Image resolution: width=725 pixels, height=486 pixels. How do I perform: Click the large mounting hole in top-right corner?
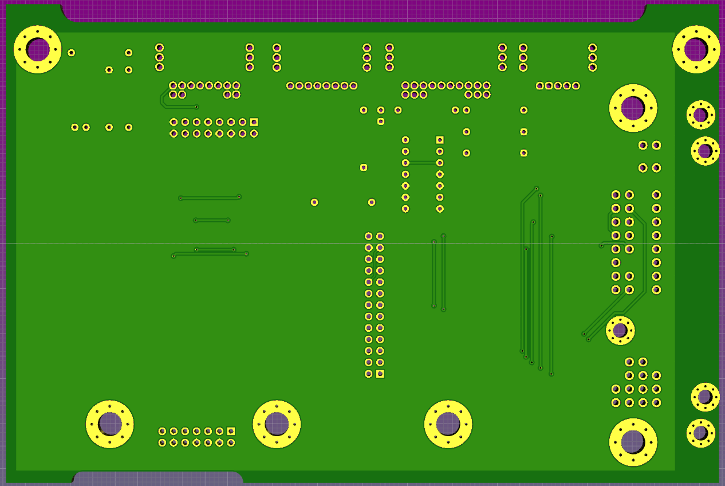[696, 49]
